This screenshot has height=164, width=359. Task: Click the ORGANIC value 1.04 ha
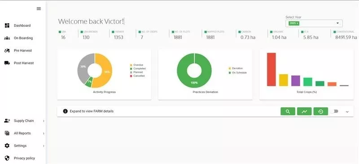click(x=279, y=37)
